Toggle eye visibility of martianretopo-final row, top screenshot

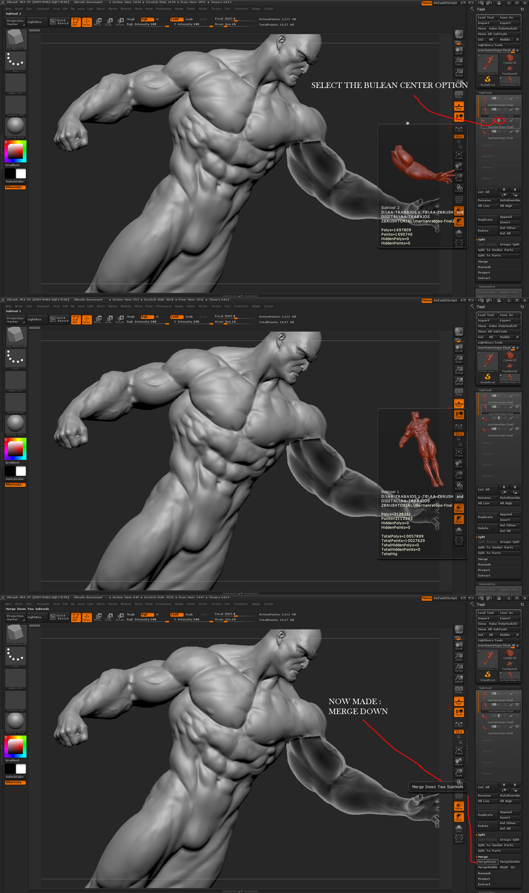tap(517, 110)
